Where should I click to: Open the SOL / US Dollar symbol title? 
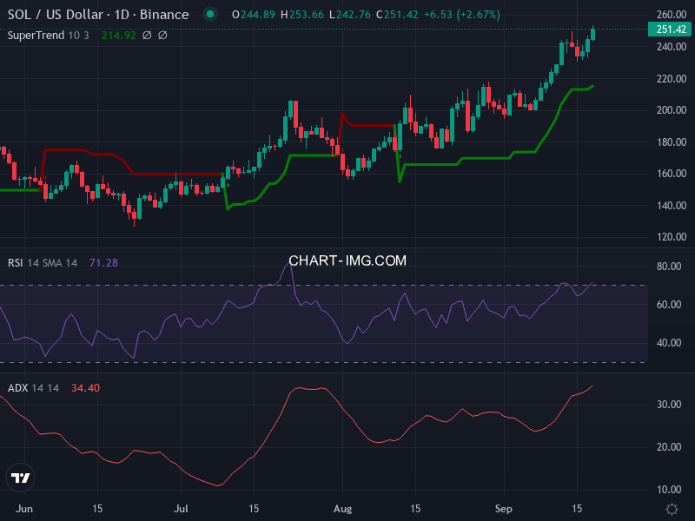98,15
